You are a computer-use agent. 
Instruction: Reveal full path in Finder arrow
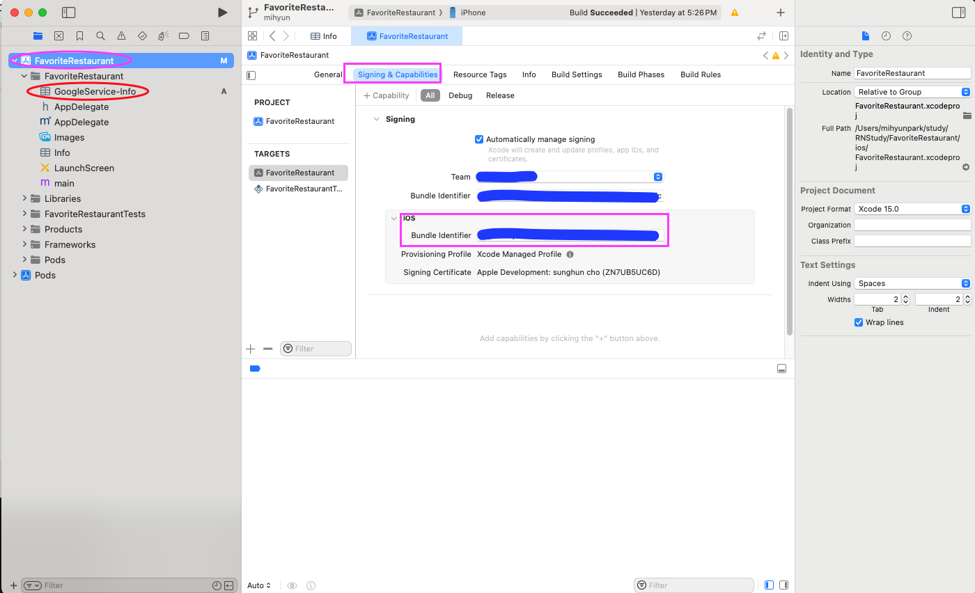966,167
